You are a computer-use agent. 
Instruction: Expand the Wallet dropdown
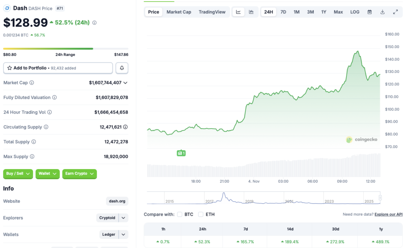[x=47, y=173]
